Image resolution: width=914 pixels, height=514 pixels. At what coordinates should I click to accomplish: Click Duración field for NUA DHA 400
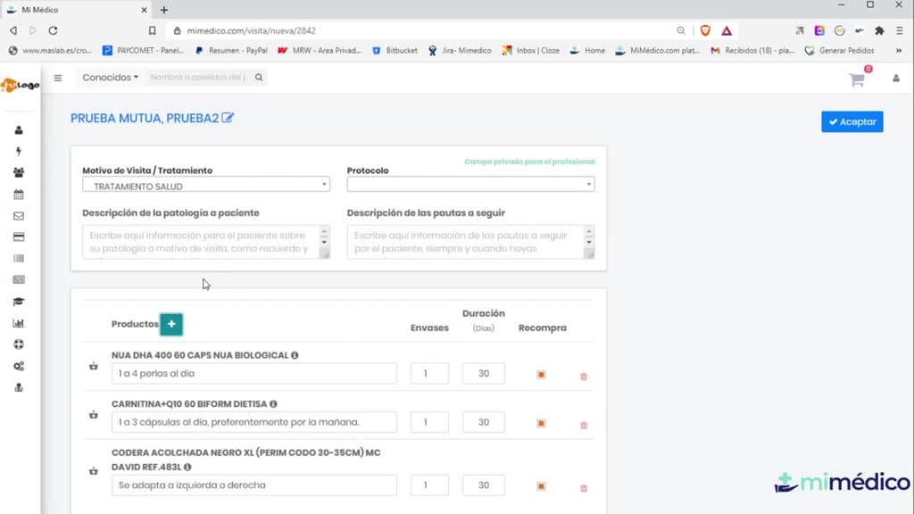484,374
